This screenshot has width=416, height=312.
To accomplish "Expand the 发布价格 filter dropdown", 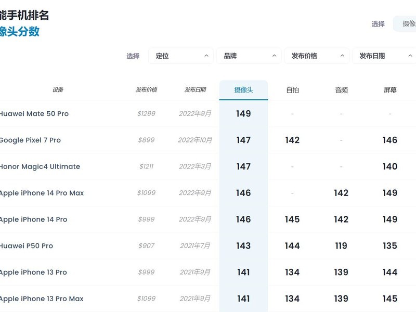I will pos(317,56).
